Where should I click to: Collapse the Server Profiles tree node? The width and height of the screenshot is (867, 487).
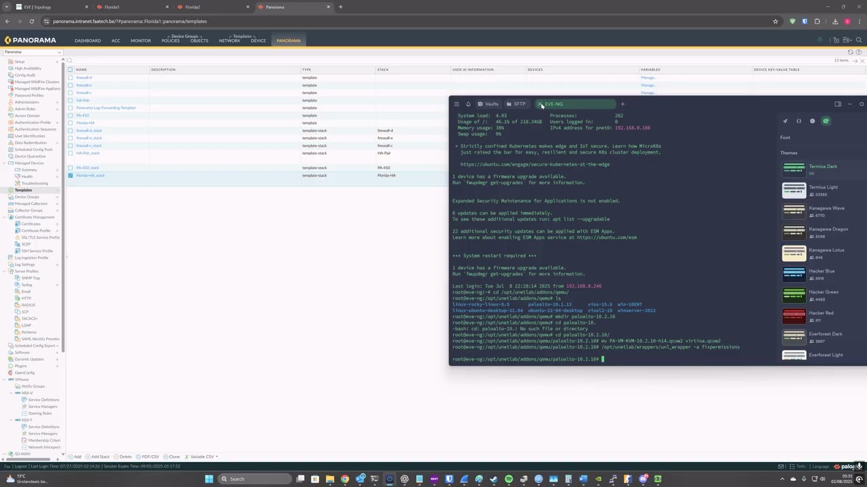tap(5, 271)
